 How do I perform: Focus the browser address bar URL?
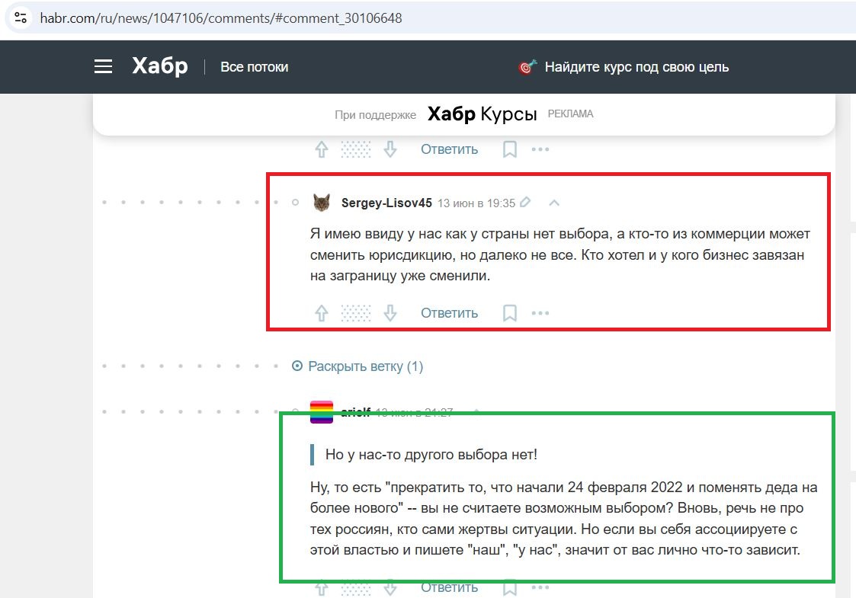click(221, 18)
